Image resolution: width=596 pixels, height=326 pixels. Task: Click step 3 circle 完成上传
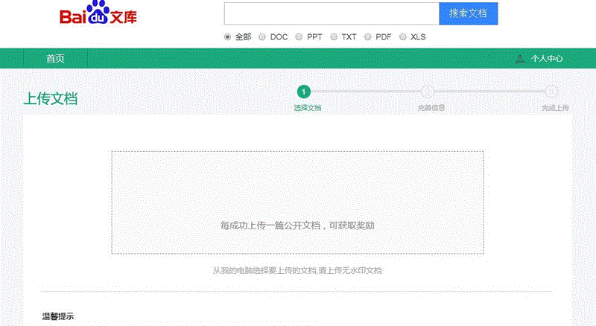(551, 92)
